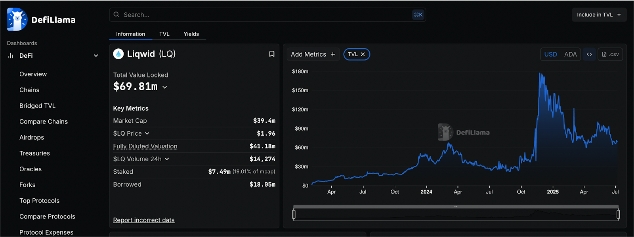Switch to the Yields tab
Screen dimensions: 634x237
(191, 34)
